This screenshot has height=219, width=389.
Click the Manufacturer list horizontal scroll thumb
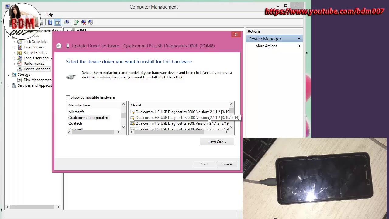pyautogui.click(x=93, y=132)
